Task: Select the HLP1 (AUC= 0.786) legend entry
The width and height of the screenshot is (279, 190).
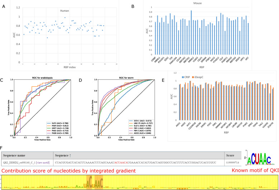Action: (58, 123)
